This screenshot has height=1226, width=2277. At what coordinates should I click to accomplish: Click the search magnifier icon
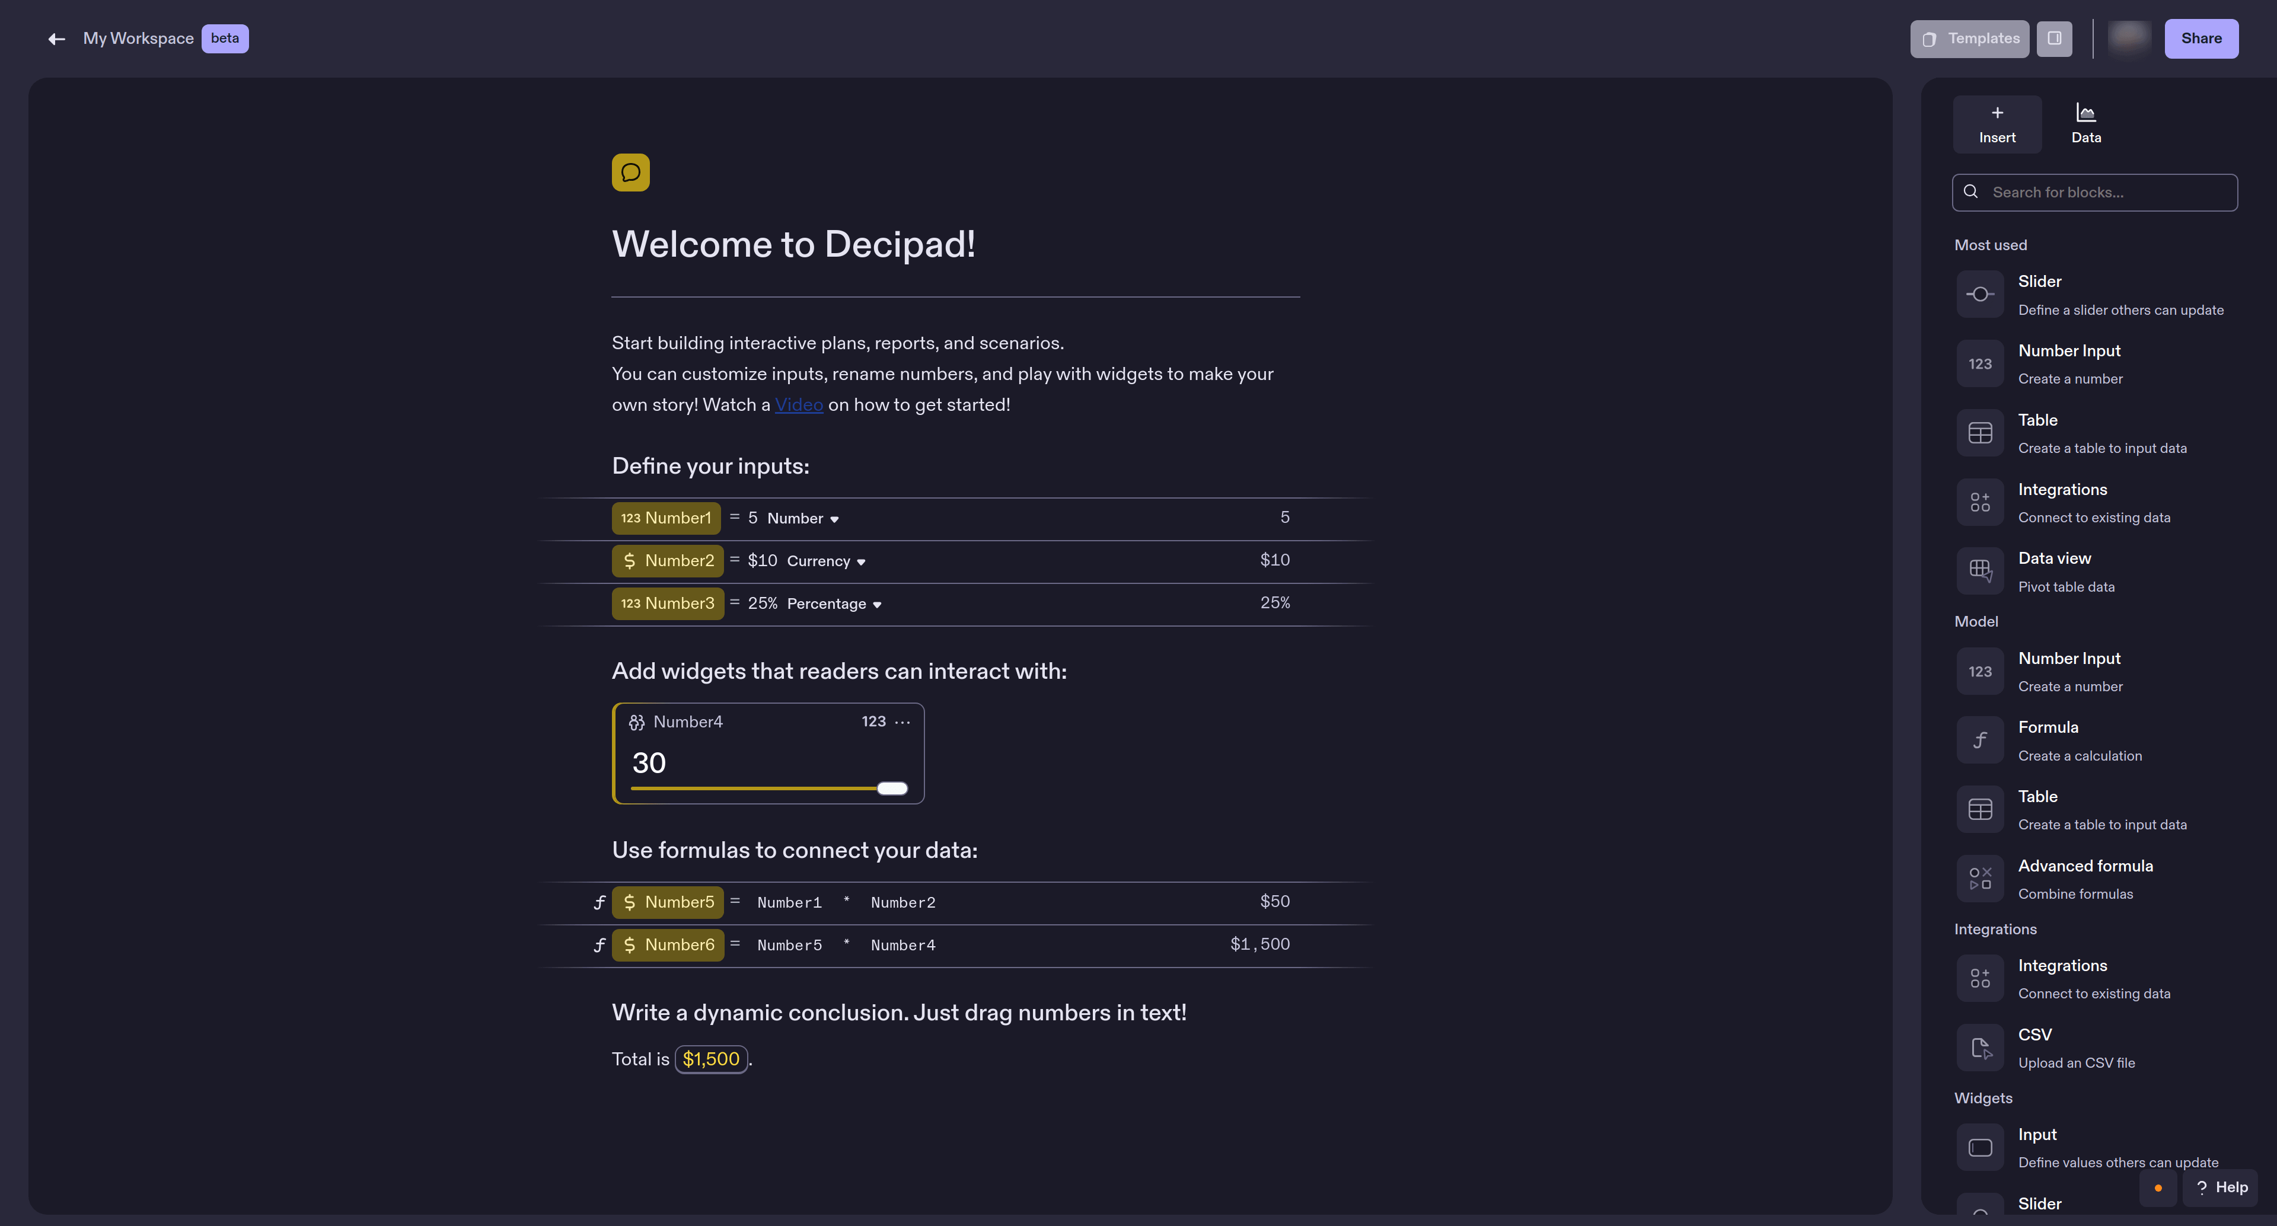(x=1971, y=192)
